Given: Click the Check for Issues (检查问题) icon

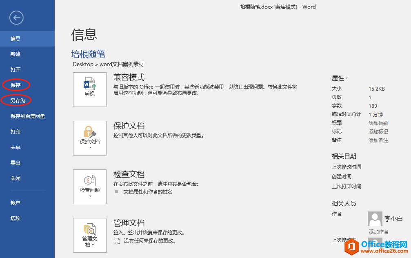Looking at the screenshot, I should (x=90, y=180).
